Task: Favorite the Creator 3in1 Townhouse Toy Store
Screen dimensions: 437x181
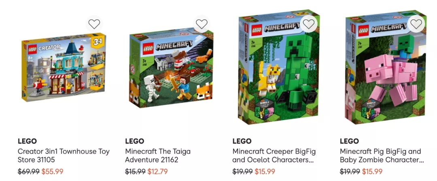Action: [94, 24]
